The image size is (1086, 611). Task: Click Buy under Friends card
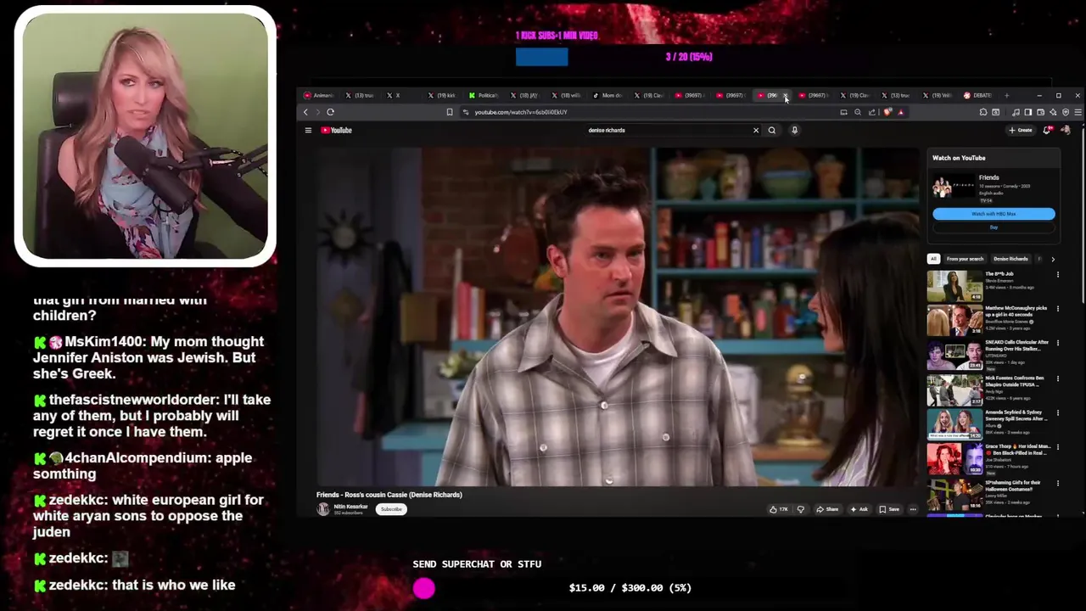[x=994, y=227]
